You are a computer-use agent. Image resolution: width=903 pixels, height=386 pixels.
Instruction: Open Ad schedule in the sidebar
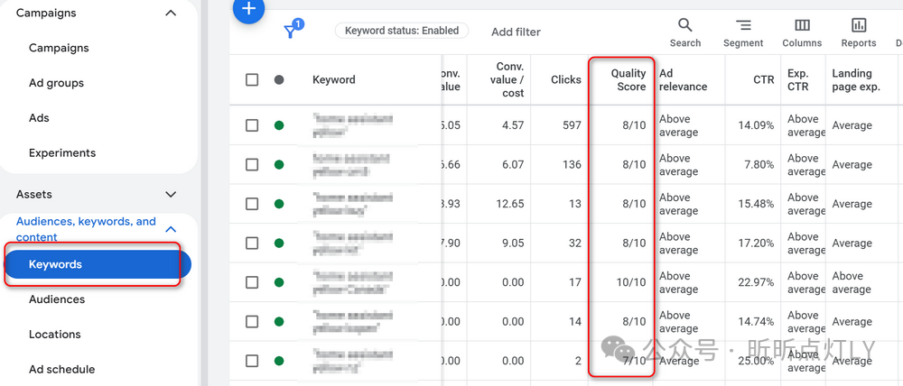click(61, 369)
